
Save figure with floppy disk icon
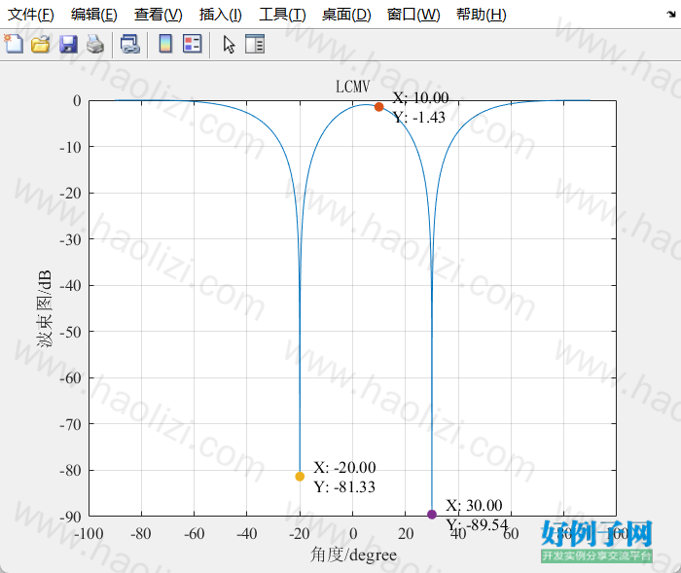(68, 45)
